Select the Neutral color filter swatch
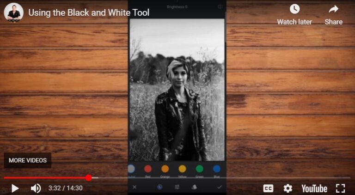Image resolution: width=355 pixels, height=195 pixels. [x=132, y=169]
